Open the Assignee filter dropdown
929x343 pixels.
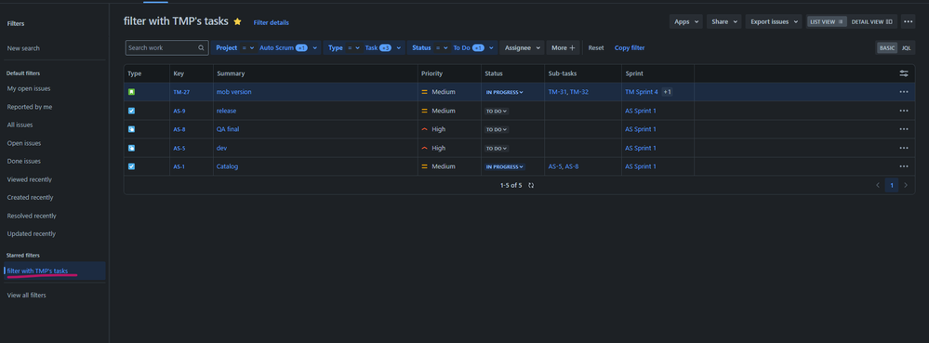point(522,48)
